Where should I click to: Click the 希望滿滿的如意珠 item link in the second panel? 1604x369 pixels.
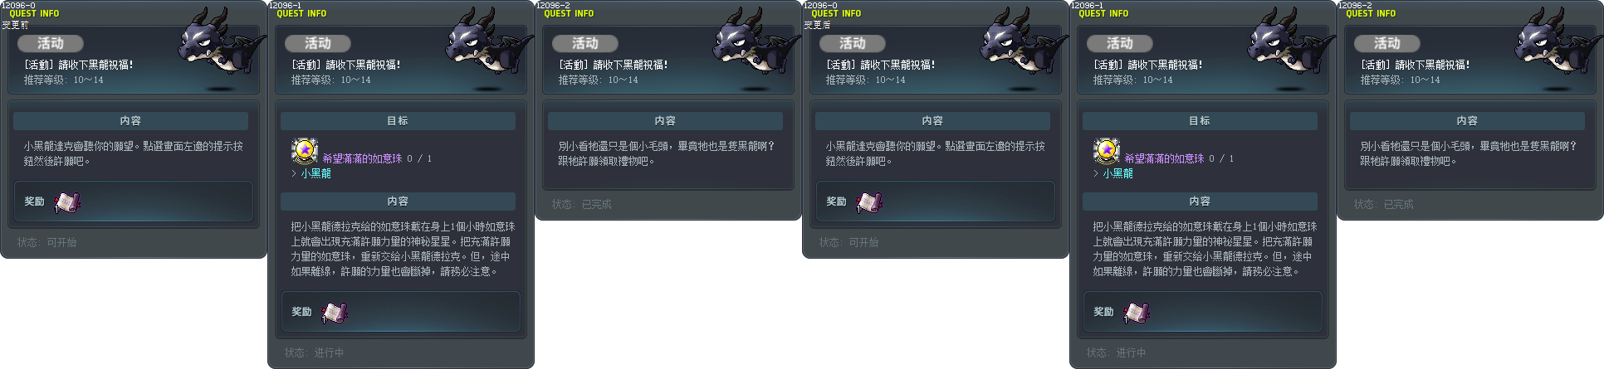pyautogui.click(x=362, y=158)
